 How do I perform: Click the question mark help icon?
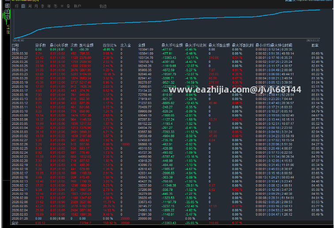tap(7, 12)
